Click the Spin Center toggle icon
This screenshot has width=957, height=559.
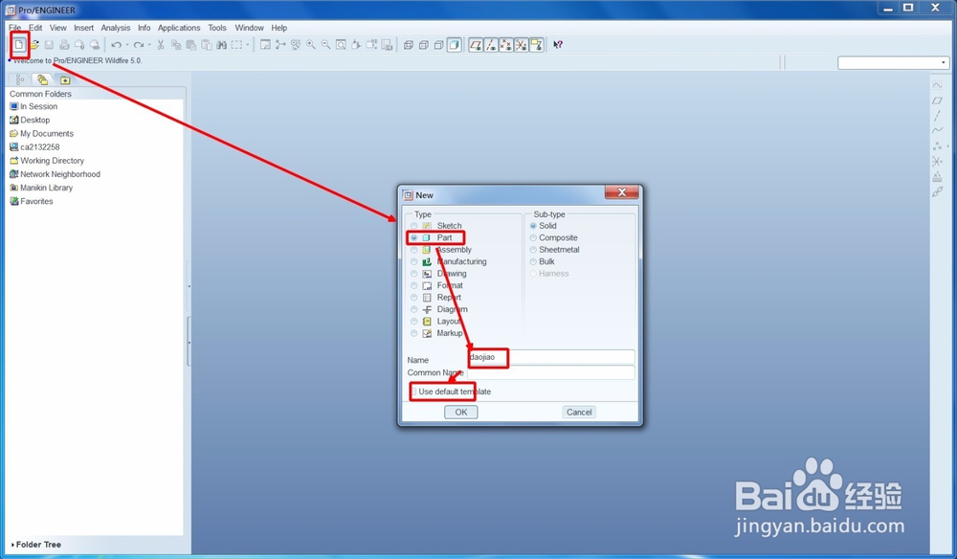click(280, 45)
